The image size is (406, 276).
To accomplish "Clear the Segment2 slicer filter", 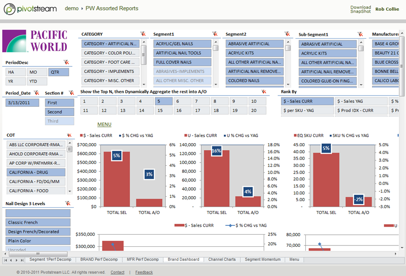I will coord(287,34).
